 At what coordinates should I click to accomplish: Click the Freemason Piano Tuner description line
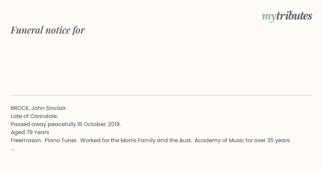pos(151,140)
